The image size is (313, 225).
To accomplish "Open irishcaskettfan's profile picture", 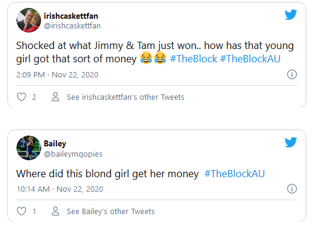I will point(29,20).
